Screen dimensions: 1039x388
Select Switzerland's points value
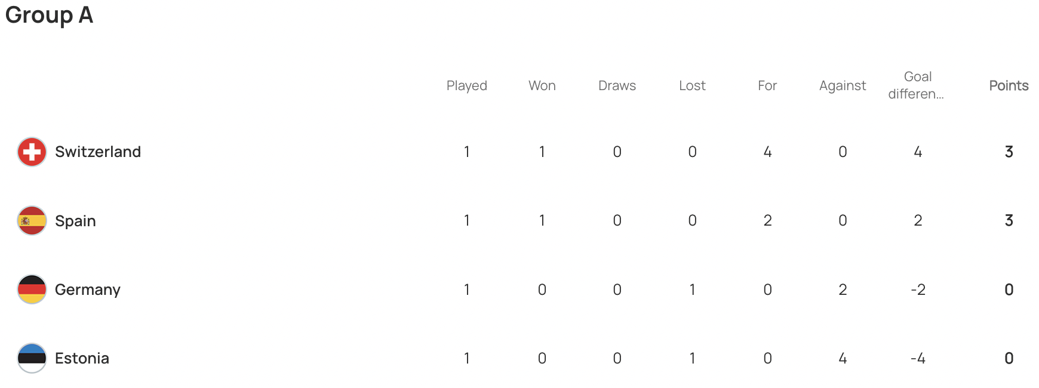click(x=1009, y=152)
